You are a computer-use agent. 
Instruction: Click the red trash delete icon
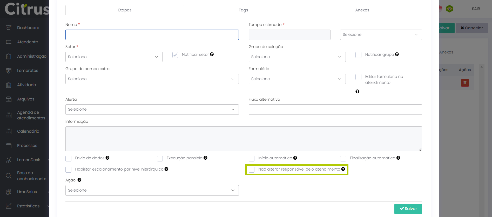465,83
